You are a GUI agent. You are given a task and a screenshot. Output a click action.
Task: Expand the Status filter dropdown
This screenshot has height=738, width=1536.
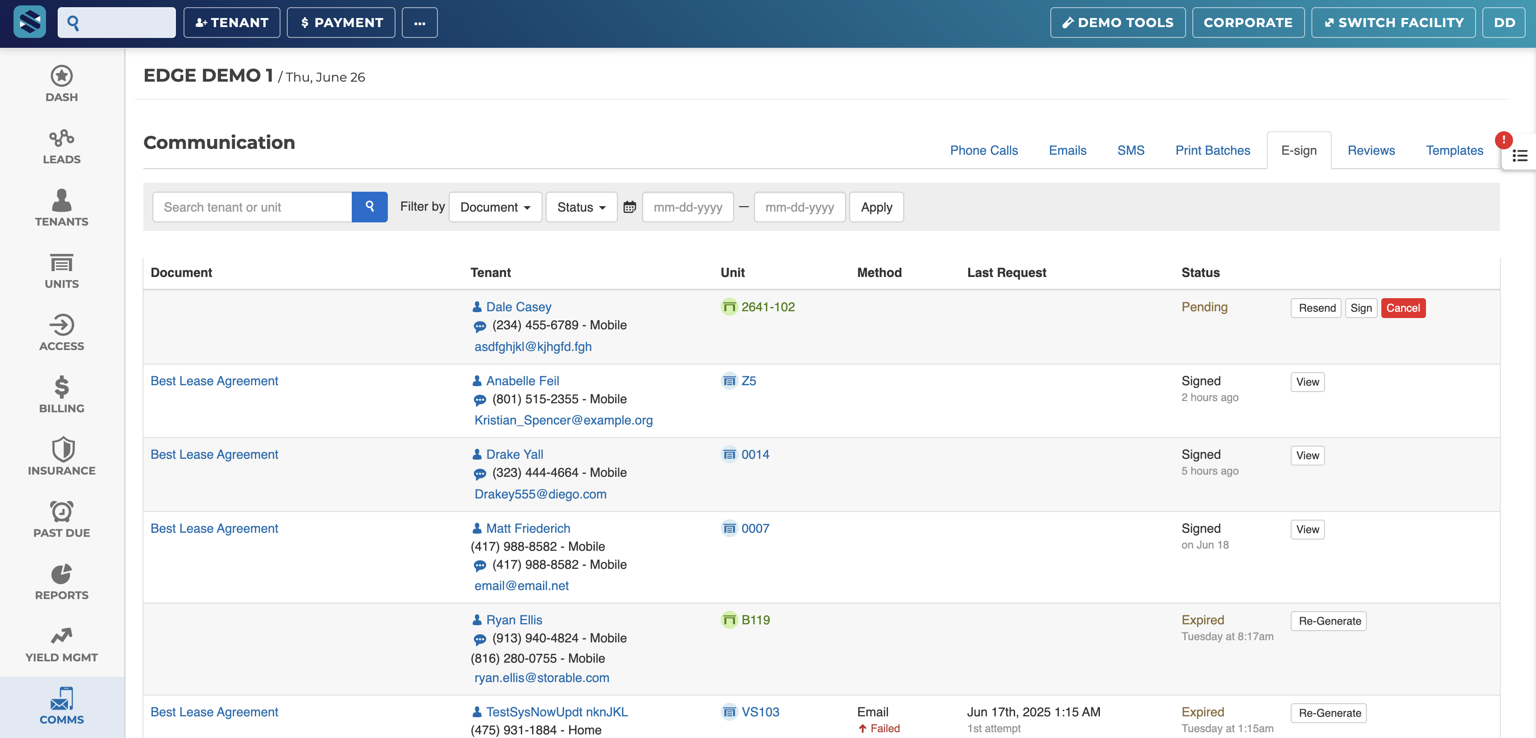click(581, 207)
